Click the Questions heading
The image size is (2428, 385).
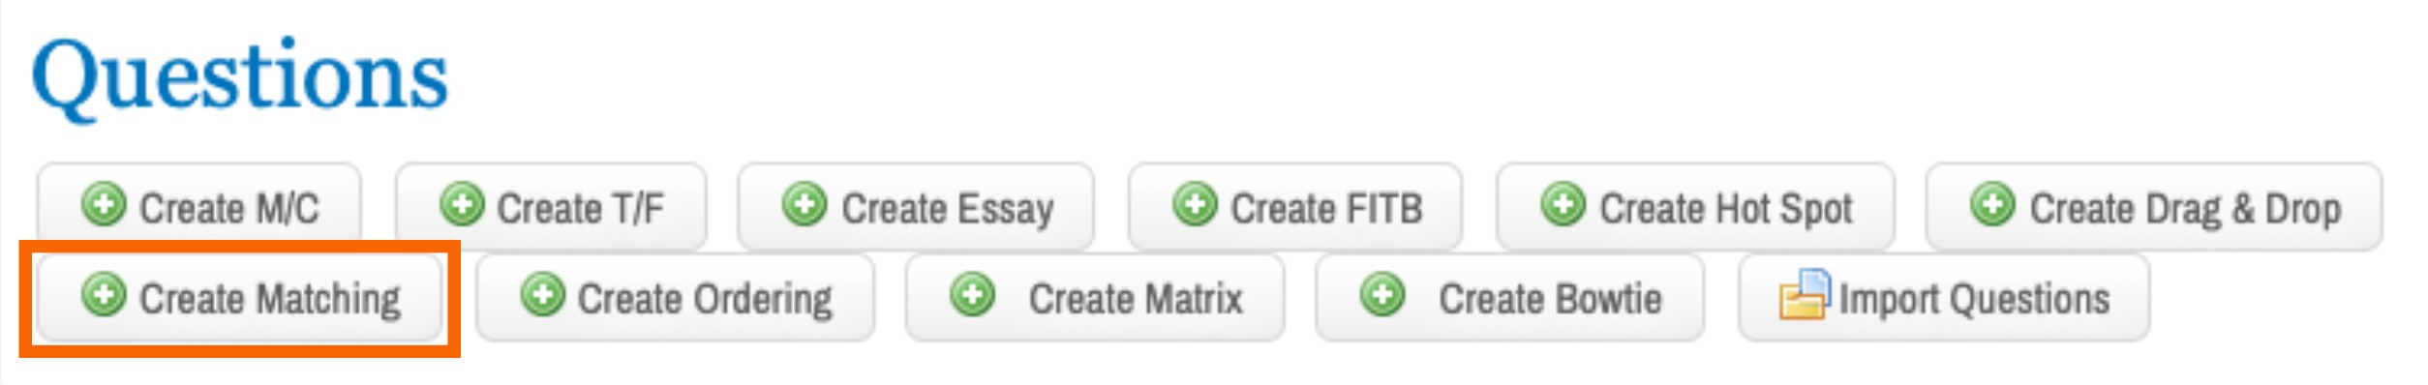tap(240, 79)
